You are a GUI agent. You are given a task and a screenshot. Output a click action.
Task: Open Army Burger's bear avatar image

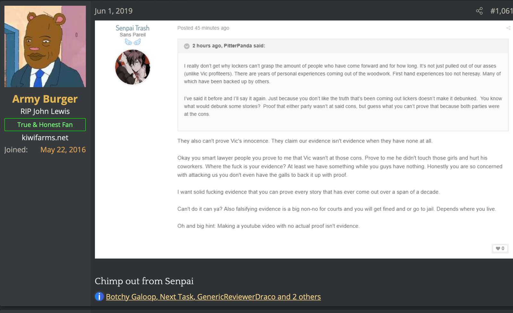coord(45,47)
